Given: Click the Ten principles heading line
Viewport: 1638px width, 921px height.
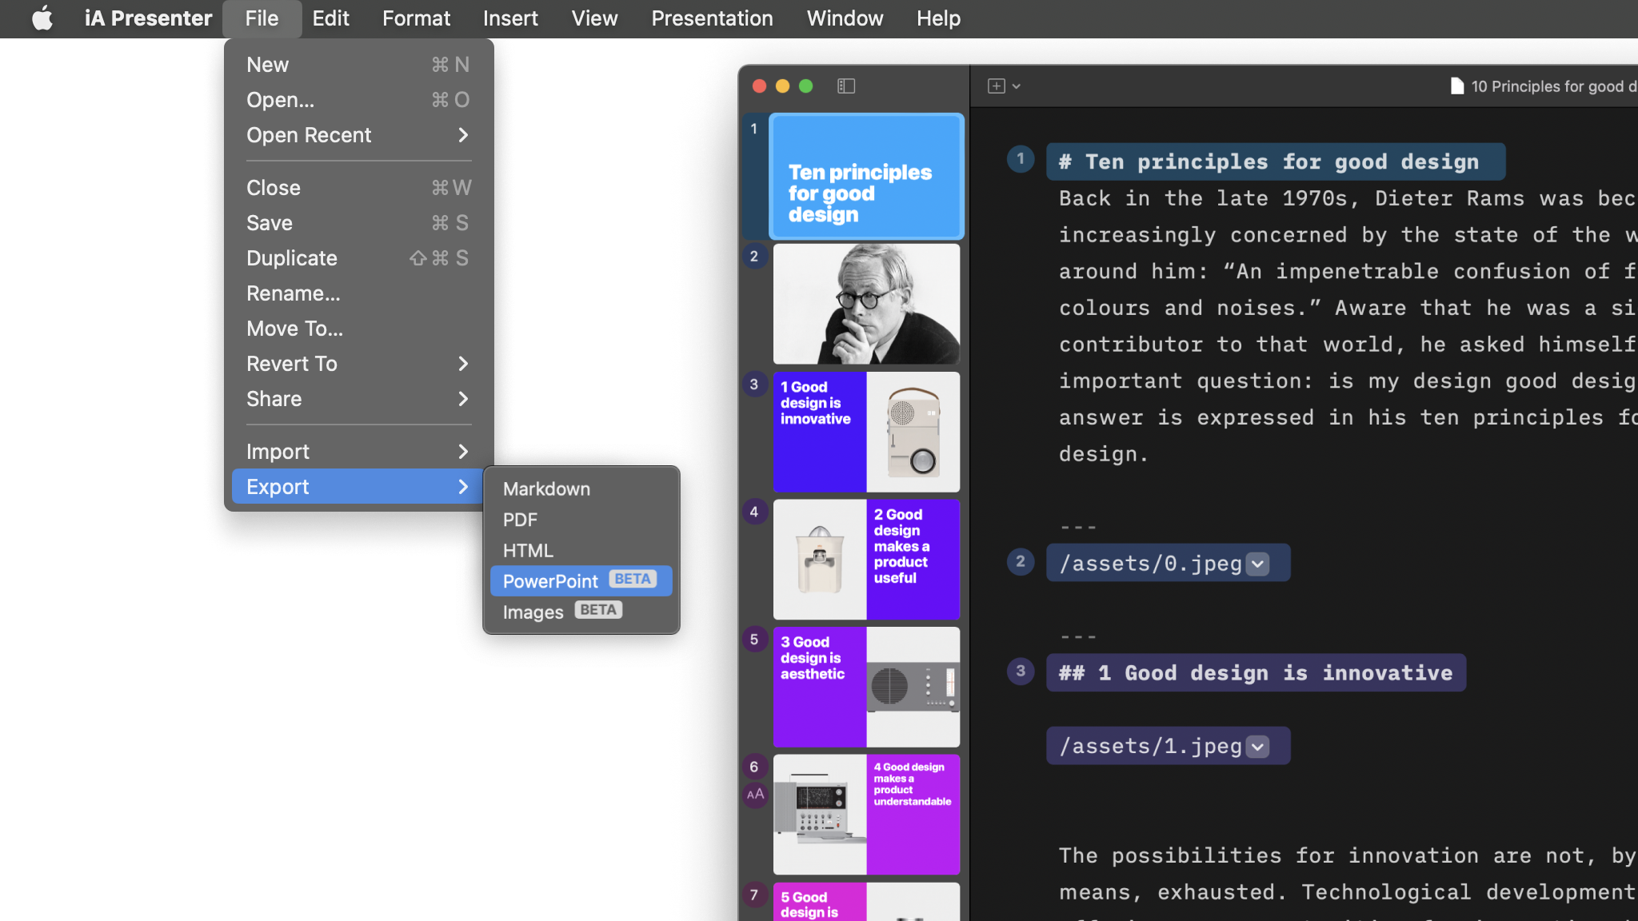Looking at the screenshot, I should click(1276, 162).
